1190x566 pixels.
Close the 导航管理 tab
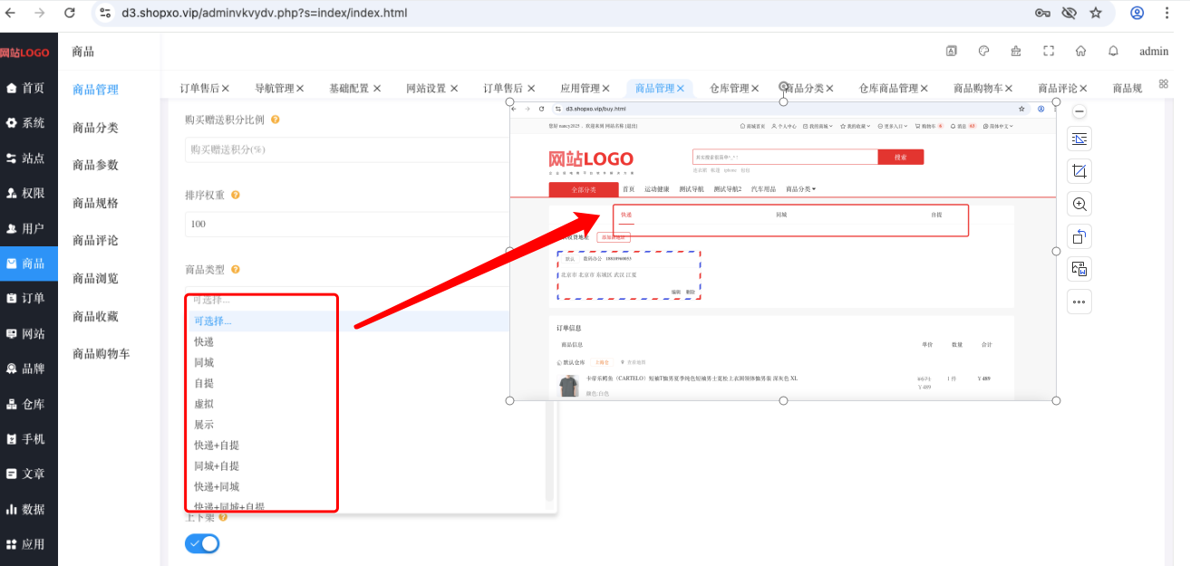(300, 88)
